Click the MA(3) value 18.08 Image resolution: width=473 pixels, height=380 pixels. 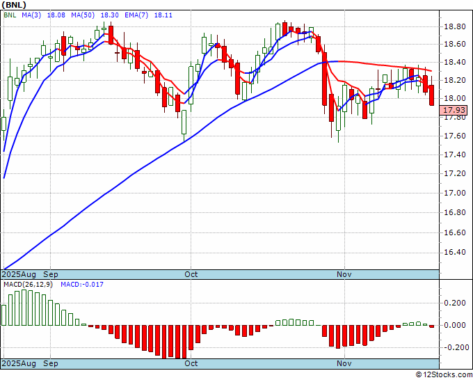tap(56, 15)
